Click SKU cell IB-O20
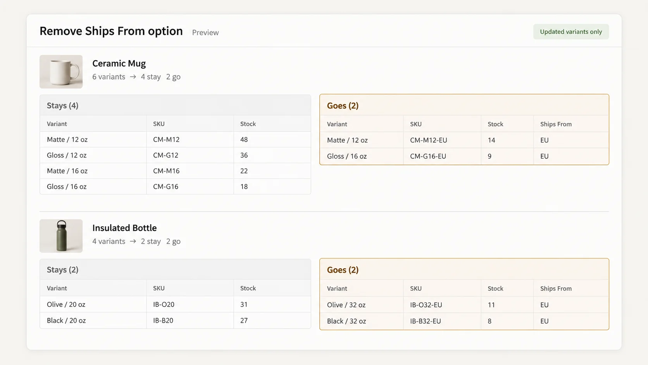 coord(190,304)
